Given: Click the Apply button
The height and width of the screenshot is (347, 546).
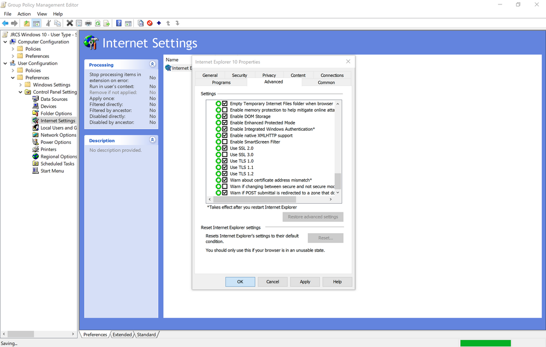Looking at the screenshot, I should pyautogui.click(x=305, y=282).
